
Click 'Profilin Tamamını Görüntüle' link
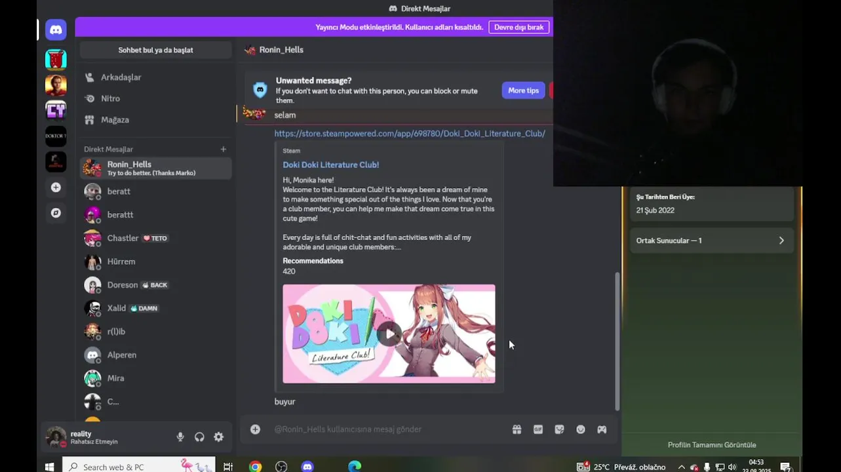tap(711, 445)
